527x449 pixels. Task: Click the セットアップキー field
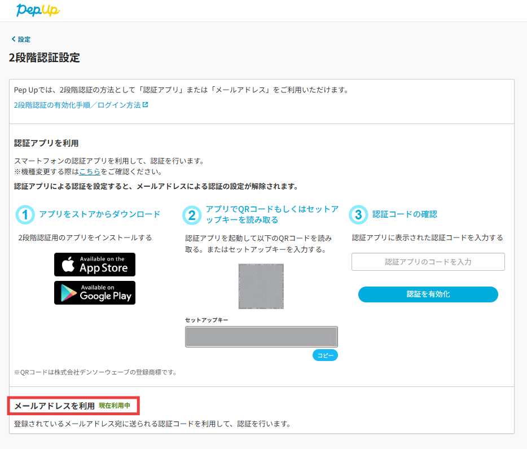(261, 336)
